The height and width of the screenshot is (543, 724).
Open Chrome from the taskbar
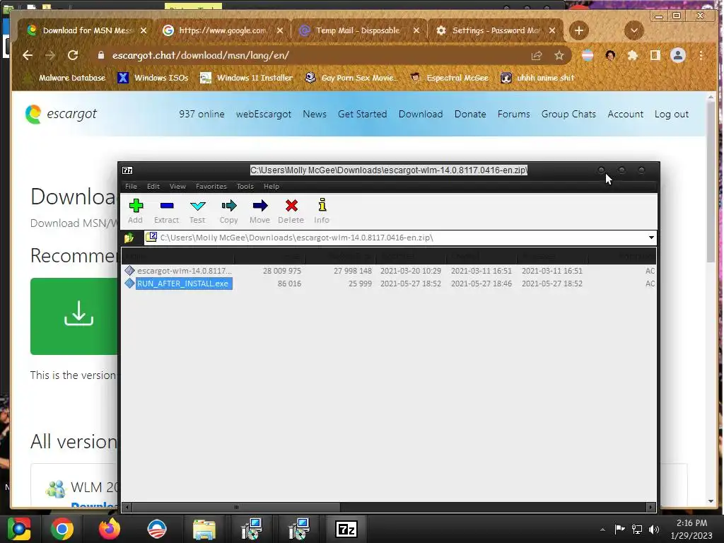(x=62, y=529)
